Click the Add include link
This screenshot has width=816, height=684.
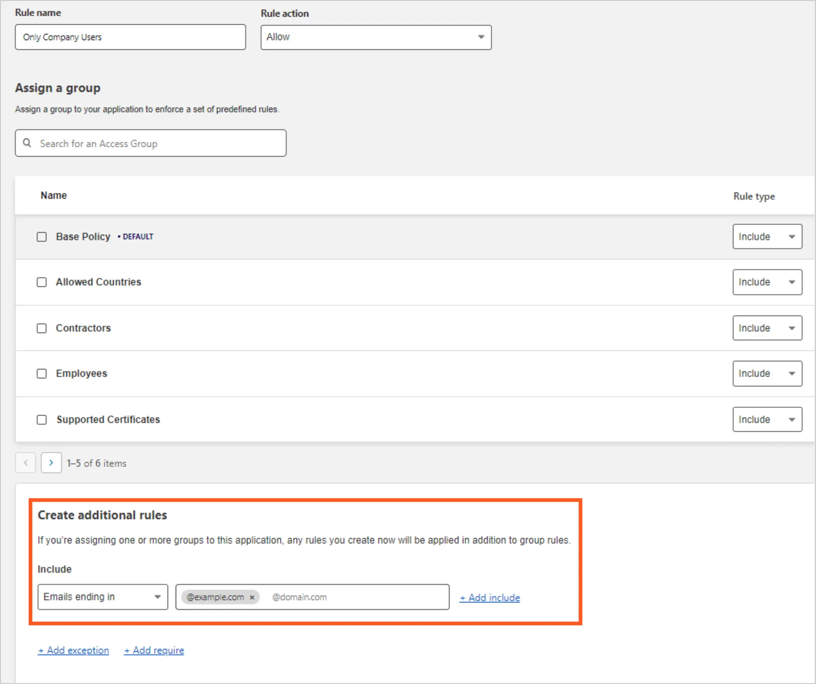point(489,597)
